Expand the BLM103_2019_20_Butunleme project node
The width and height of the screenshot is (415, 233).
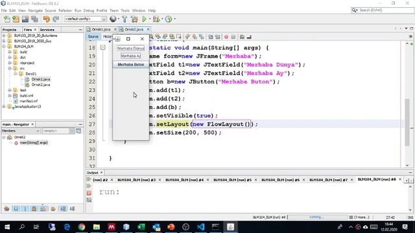(4, 36)
